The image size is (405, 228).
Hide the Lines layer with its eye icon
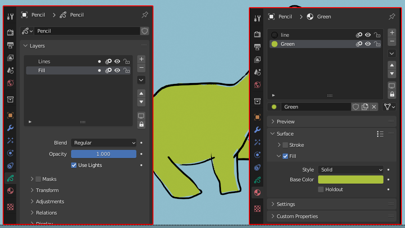pos(117,61)
